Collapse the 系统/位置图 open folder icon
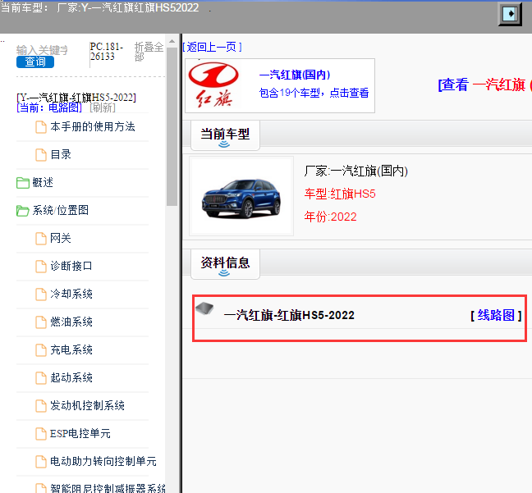 point(23,210)
